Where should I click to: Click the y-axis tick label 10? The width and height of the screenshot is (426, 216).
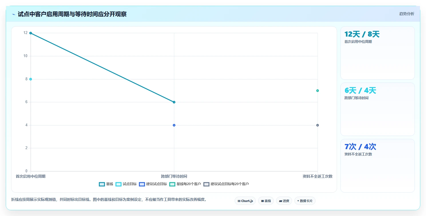(25, 56)
